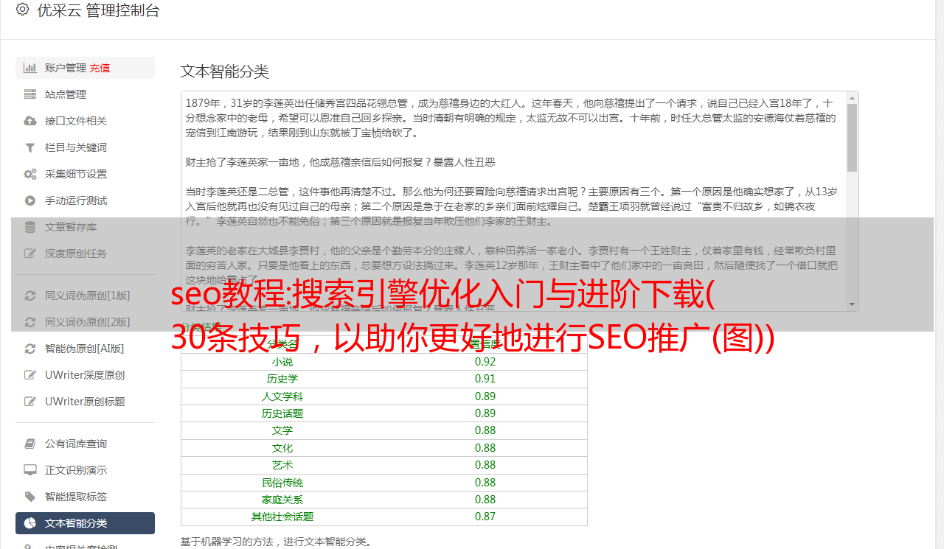Viewport: 944px width, 549px height.
Task: Click the edit icon for UWriter原创标题
Action: [x=30, y=402]
